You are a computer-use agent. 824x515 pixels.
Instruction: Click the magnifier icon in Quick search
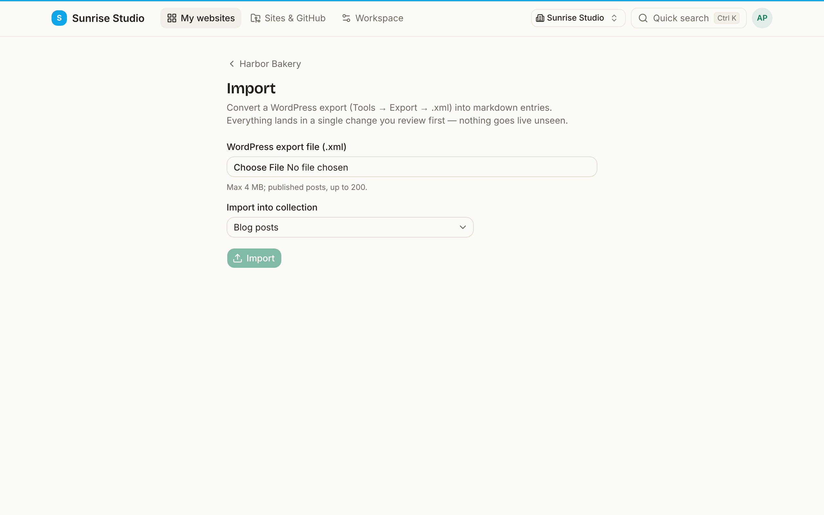tap(643, 18)
